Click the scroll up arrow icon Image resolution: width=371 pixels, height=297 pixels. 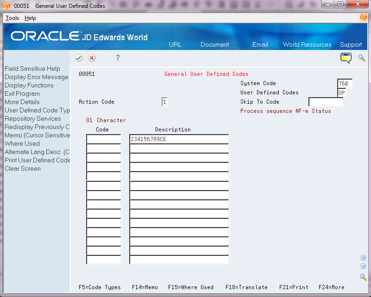[363, 258]
